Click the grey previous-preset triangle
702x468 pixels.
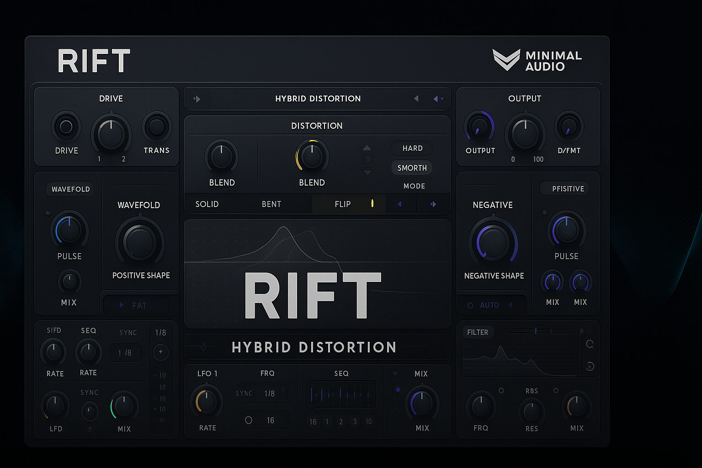coord(416,98)
